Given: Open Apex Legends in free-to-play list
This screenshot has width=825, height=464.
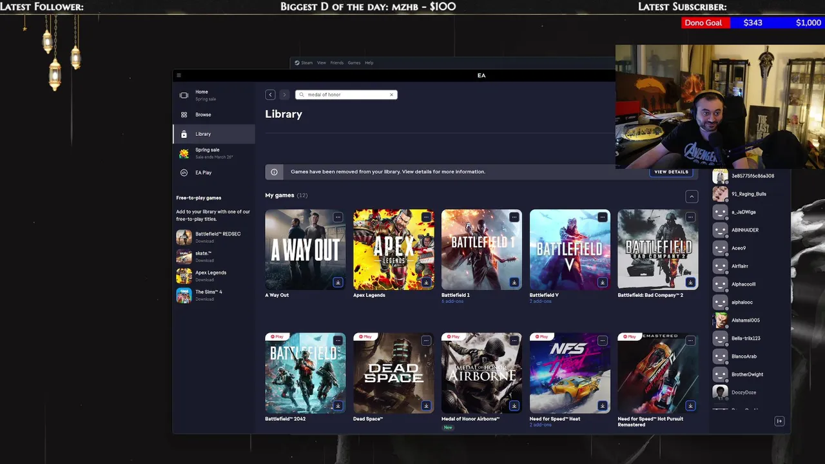Looking at the screenshot, I should [x=214, y=276].
